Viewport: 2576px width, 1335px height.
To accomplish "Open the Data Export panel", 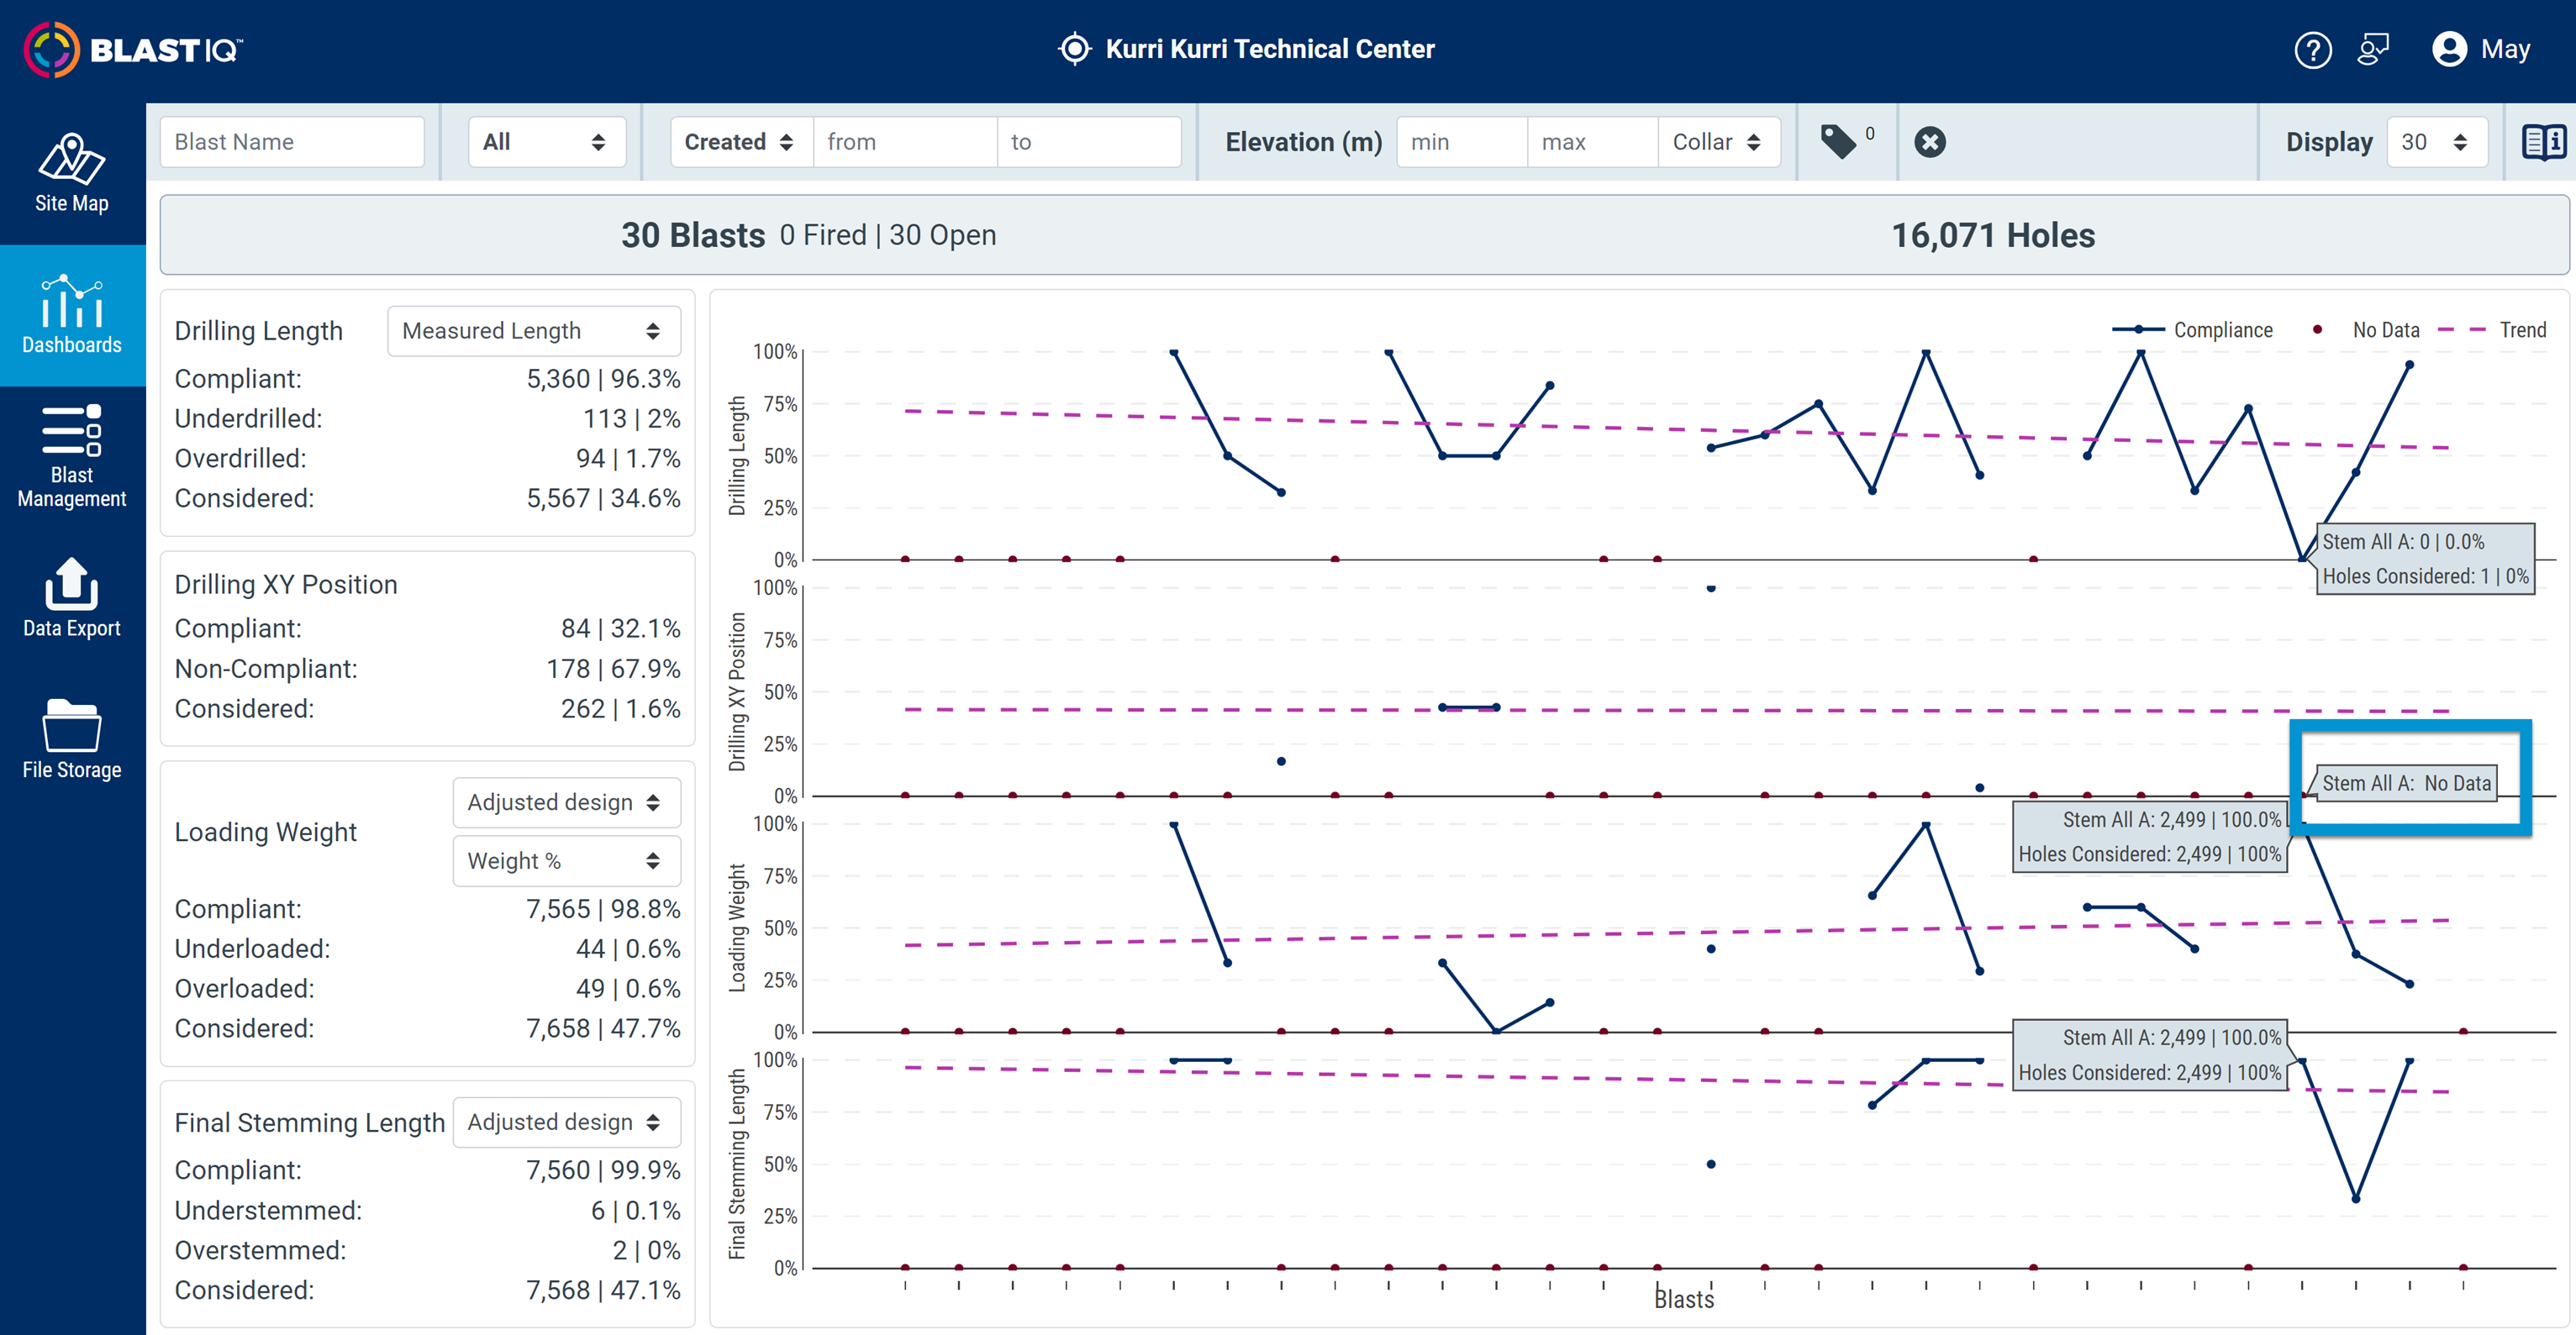I will (x=71, y=600).
